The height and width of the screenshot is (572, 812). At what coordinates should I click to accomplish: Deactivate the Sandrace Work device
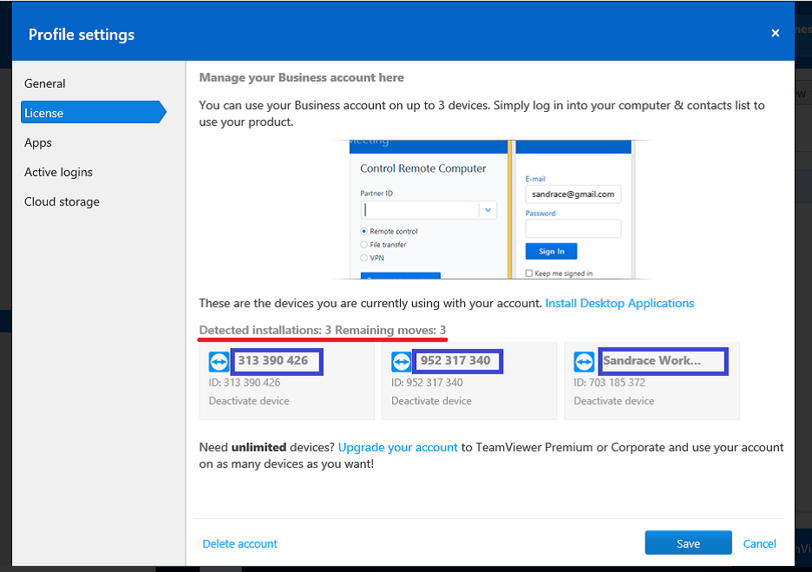click(613, 401)
